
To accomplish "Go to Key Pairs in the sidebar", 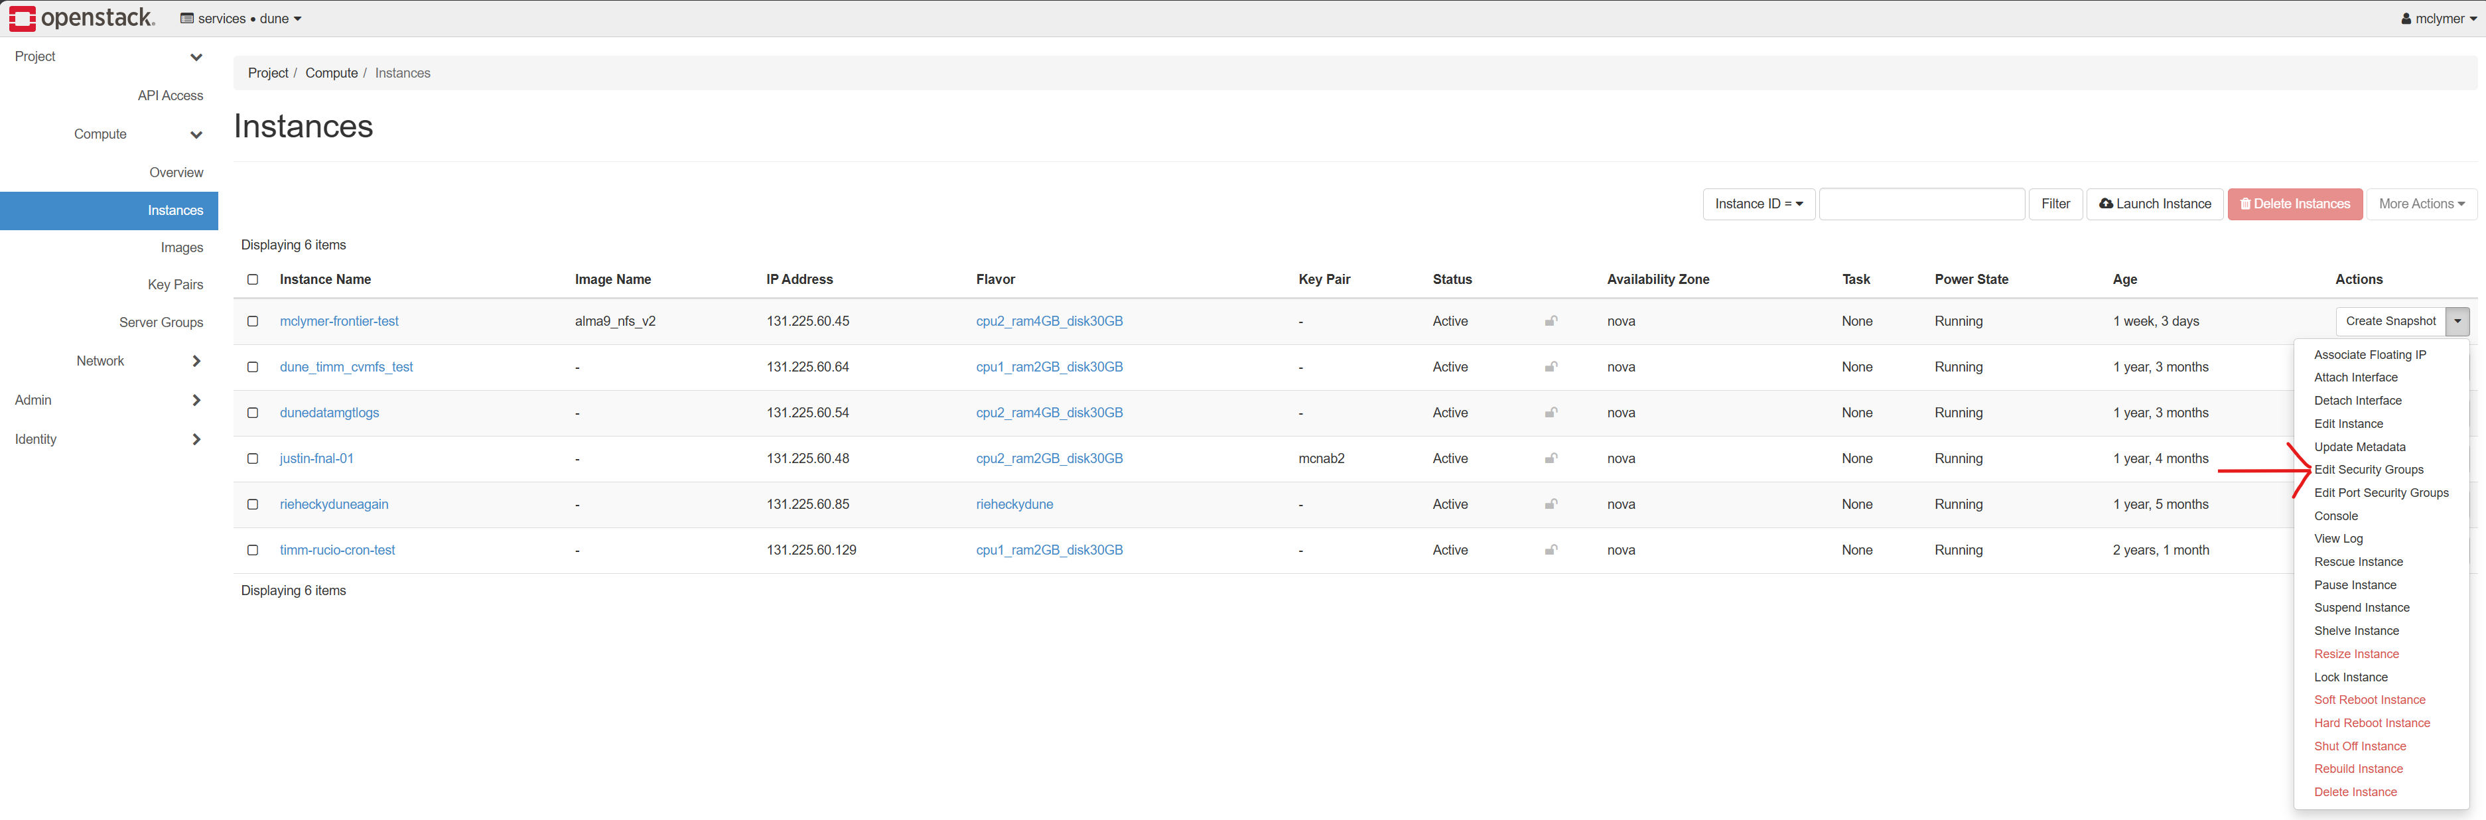I will click(x=176, y=285).
